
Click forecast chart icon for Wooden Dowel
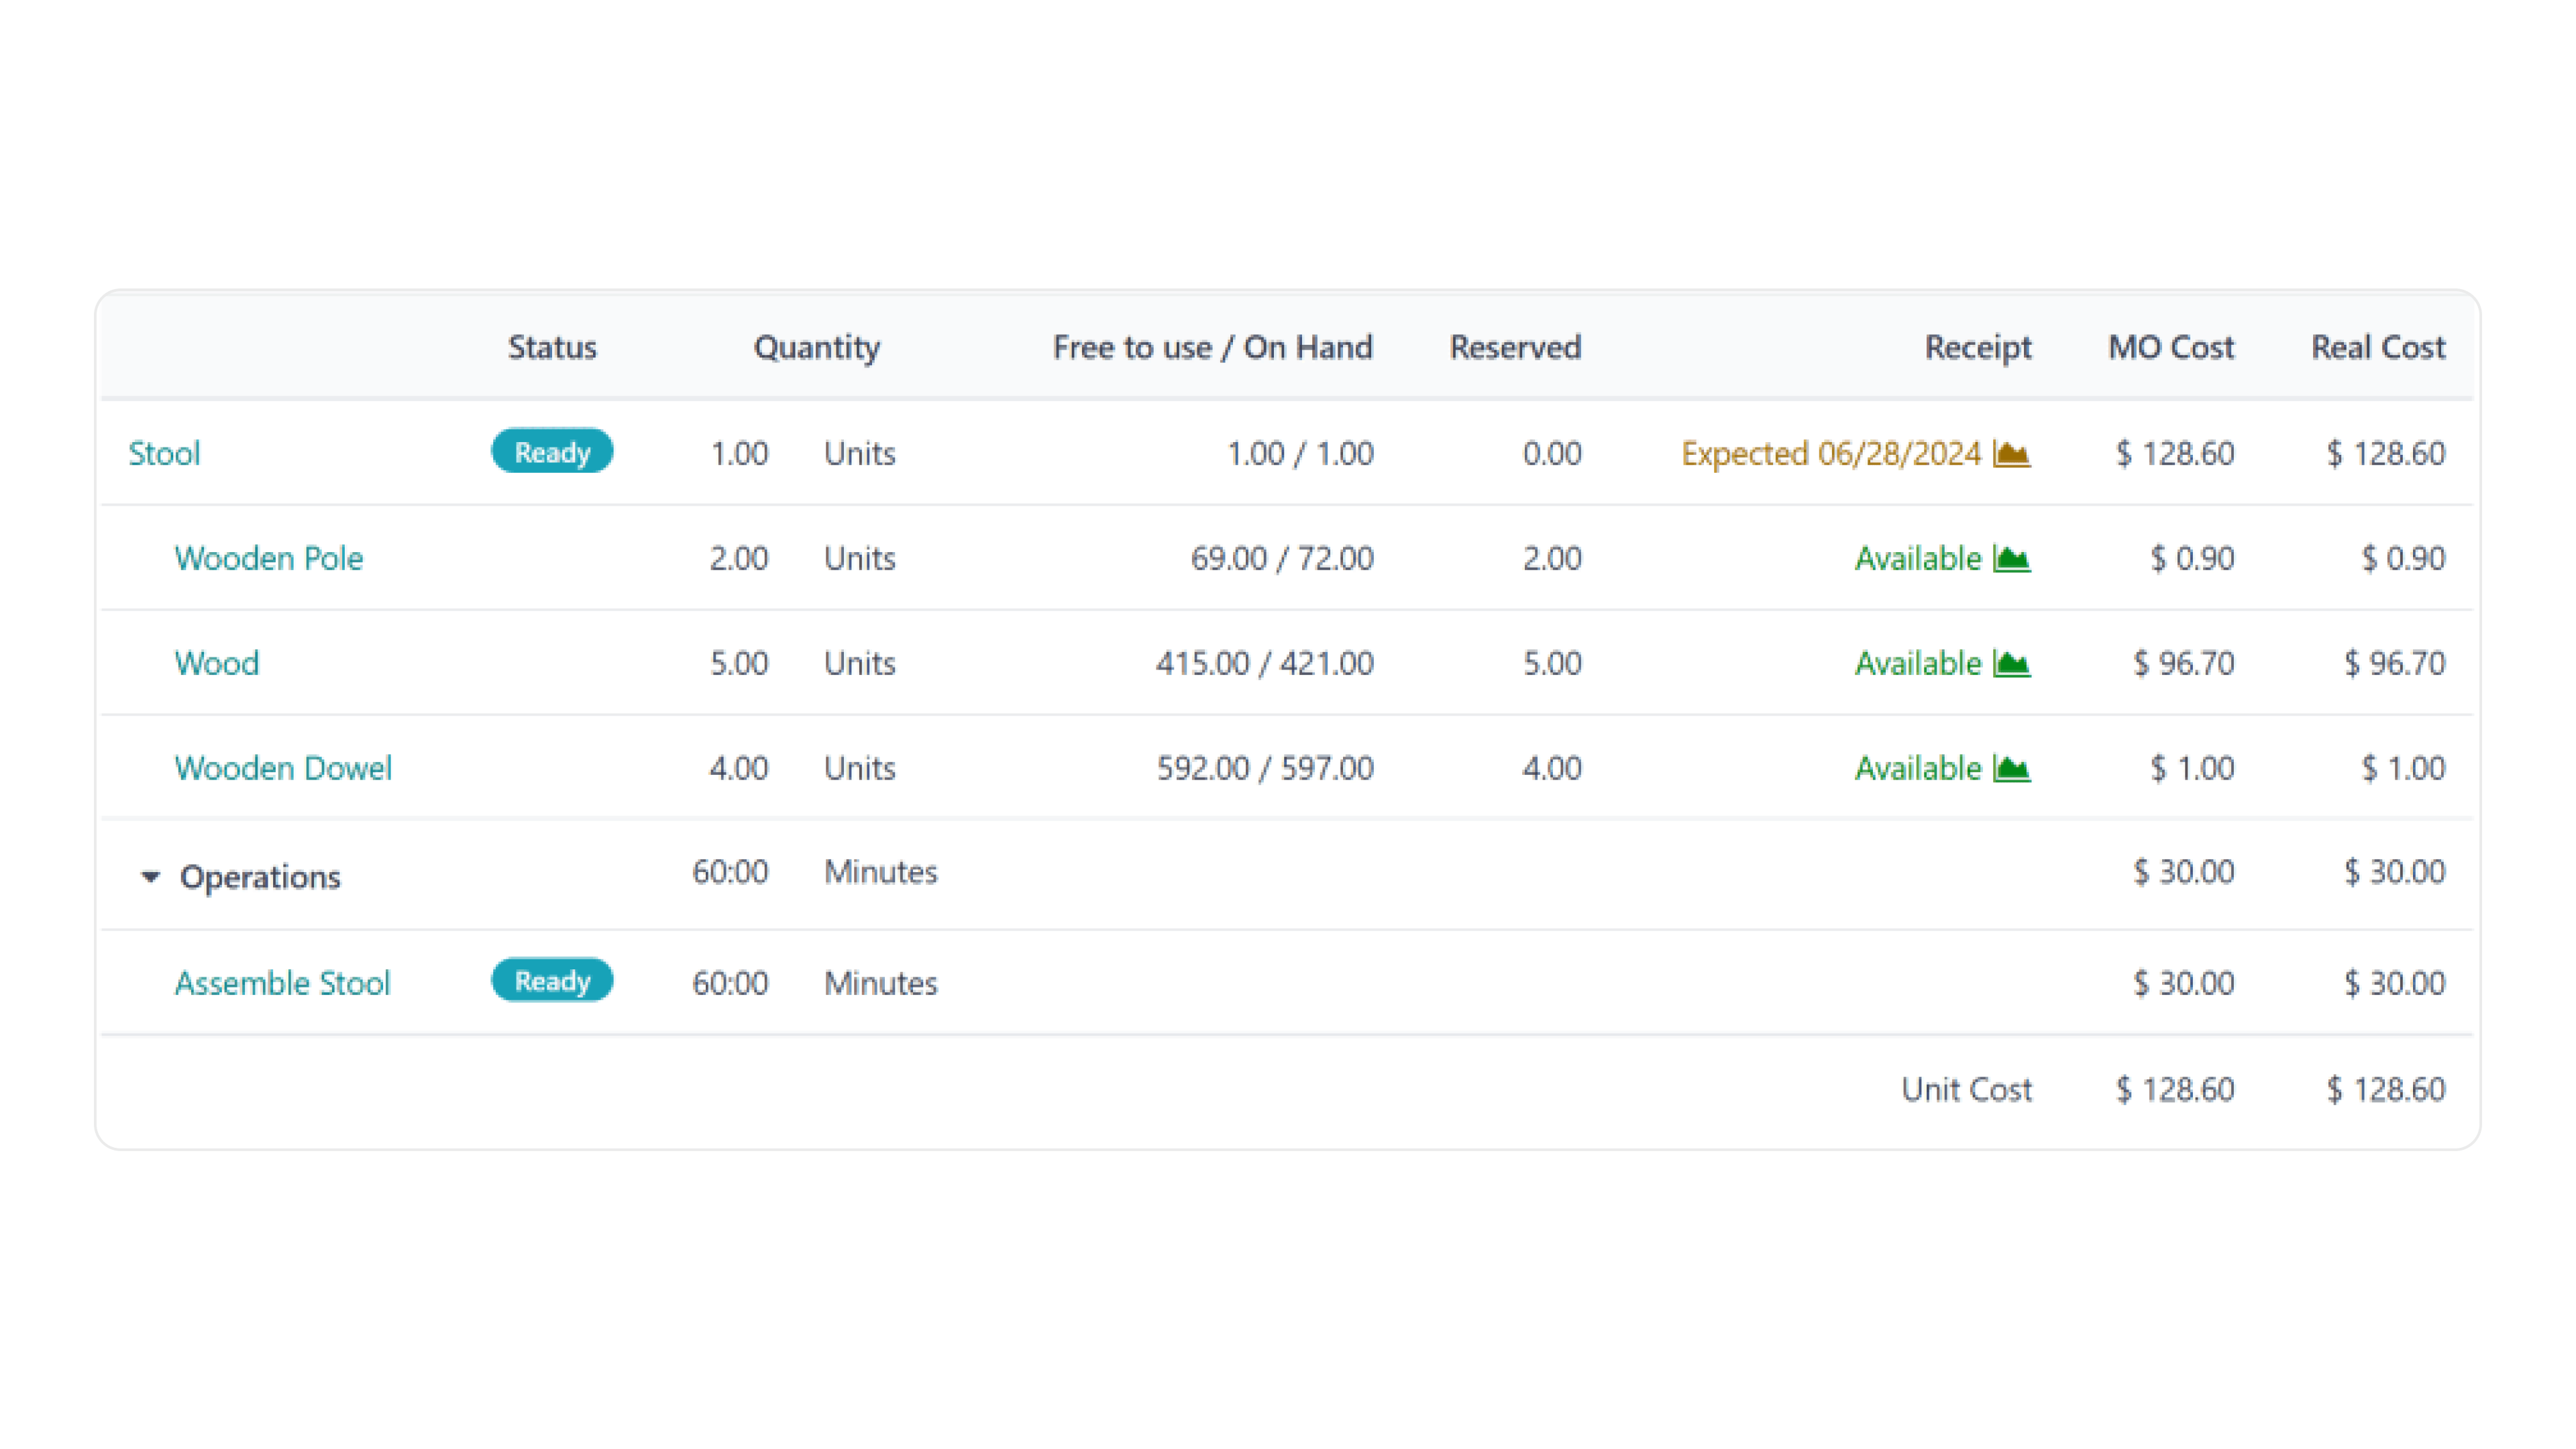click(2011, 768)
